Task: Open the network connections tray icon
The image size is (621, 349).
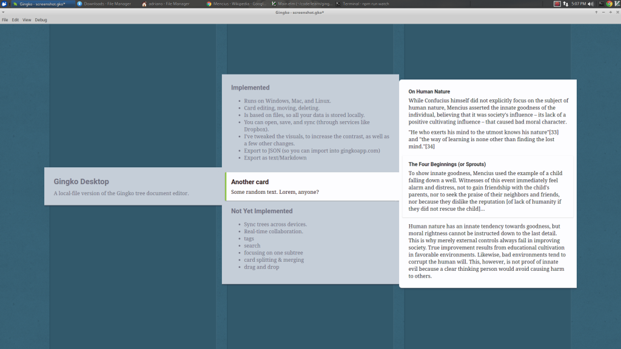Action: click(566, 4)
